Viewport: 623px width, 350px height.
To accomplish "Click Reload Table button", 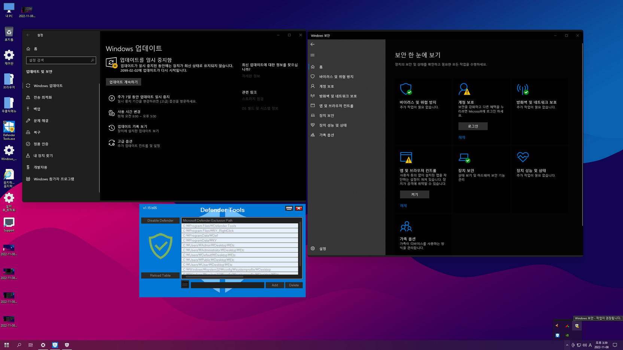I will coord(160,275).
